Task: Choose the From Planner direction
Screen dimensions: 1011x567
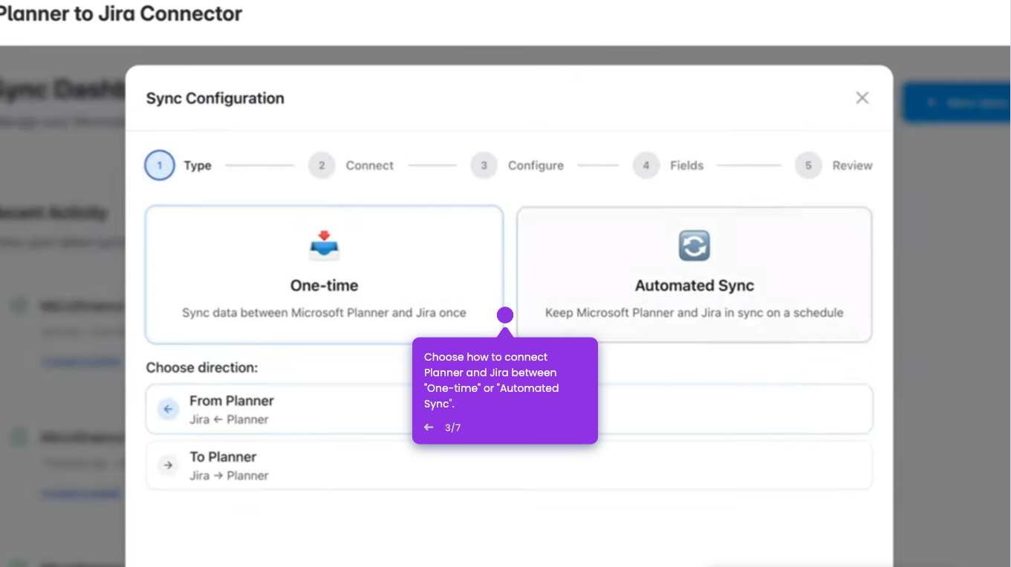Action: tap(509, 409)
